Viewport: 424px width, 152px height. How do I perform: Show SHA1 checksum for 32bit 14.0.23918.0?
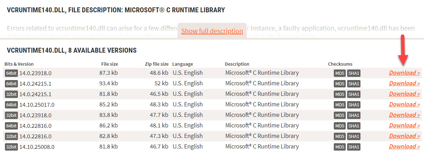[354, 115]
